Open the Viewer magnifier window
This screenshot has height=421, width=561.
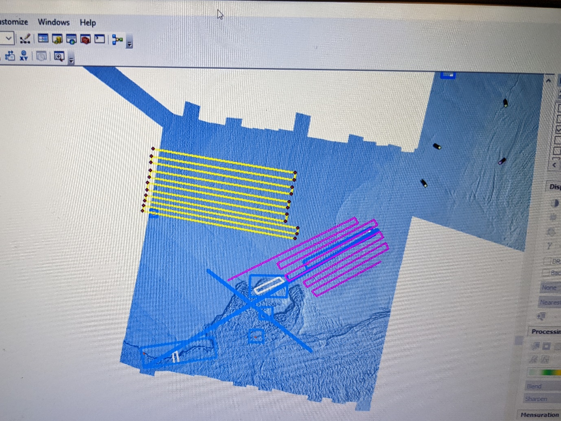[x=59, y=57]
